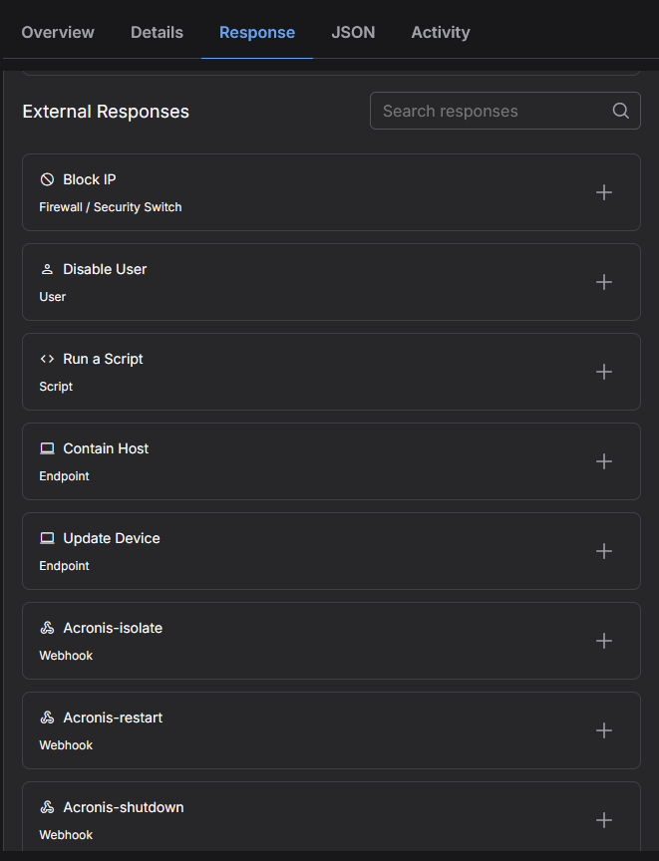Image resolution: width=659 pixels, height=861 pixels.
Task: Focus the Search responses input field
Action: coord(505,111)
